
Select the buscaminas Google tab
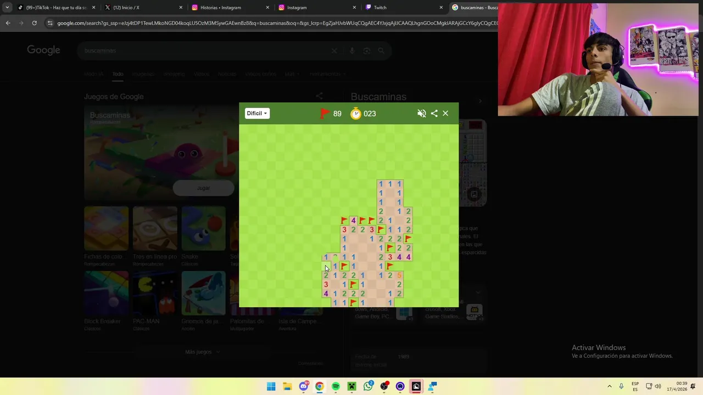coord(474,8)
